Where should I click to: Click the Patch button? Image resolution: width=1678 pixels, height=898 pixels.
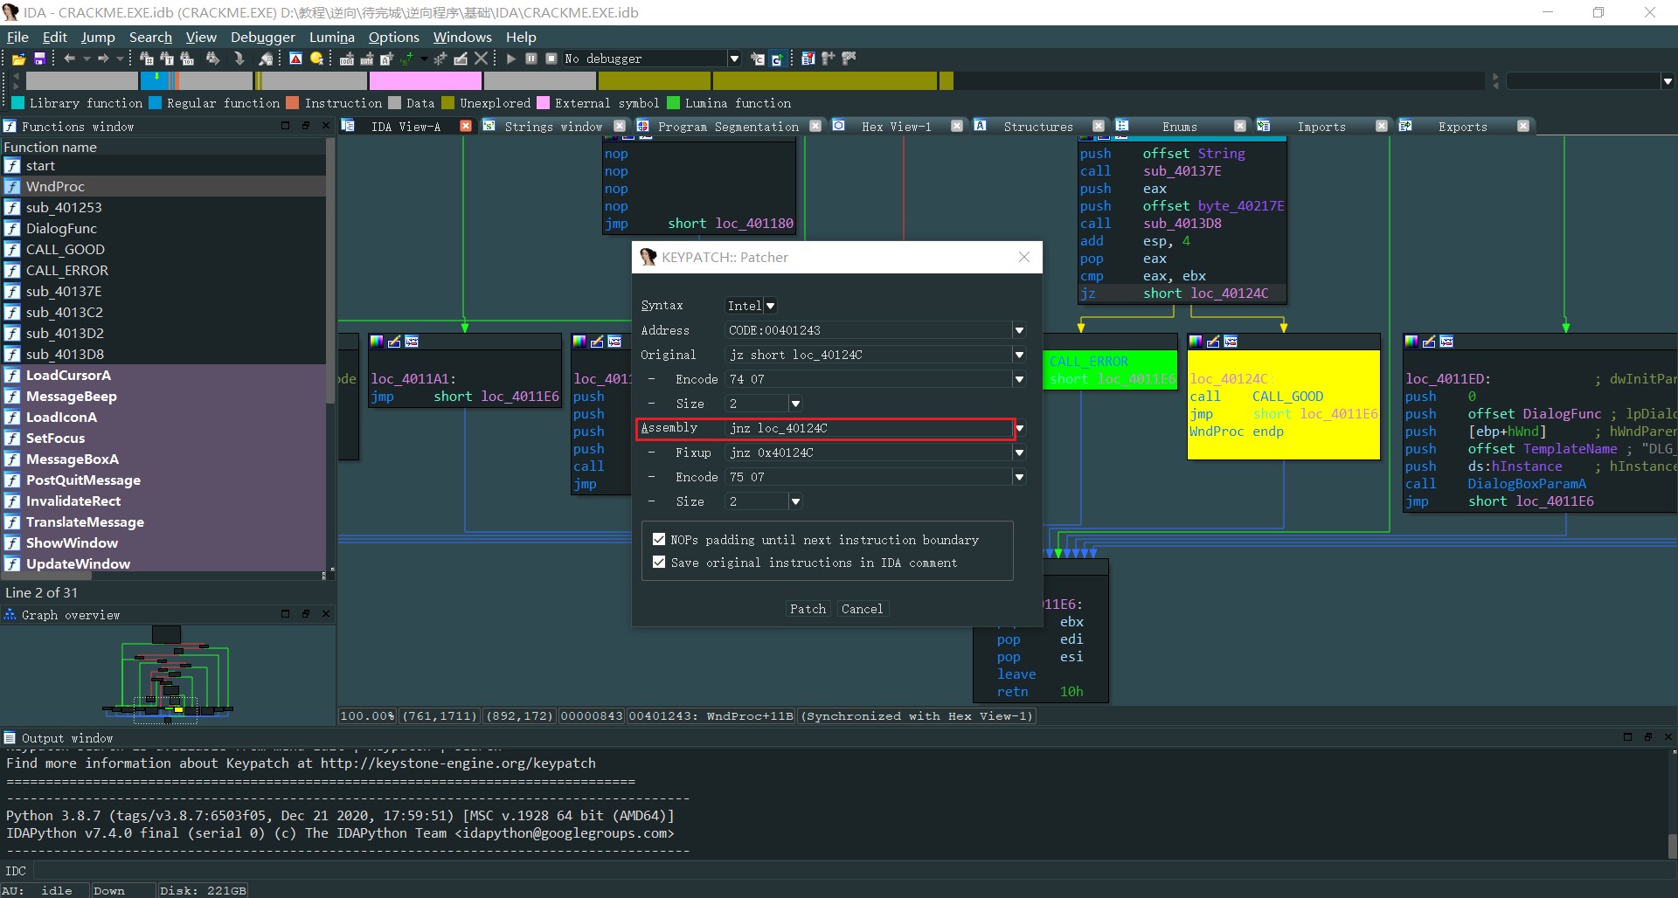[x=808, y=609]
